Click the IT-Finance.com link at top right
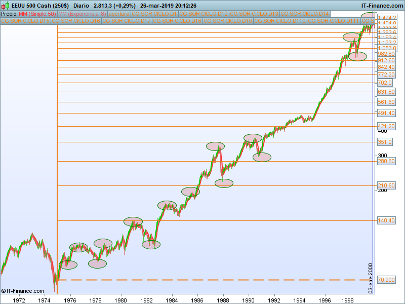Image resolution: width=405 pixels, height=304 pixels. (382, 6)
